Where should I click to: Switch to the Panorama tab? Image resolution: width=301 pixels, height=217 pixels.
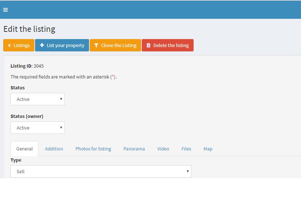tap(134, 149)
